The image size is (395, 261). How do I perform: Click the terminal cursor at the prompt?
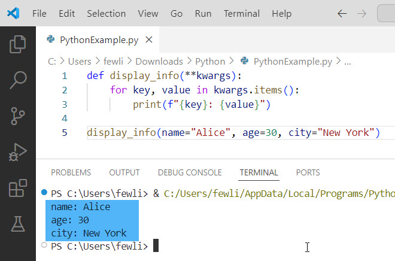(156, 245)
